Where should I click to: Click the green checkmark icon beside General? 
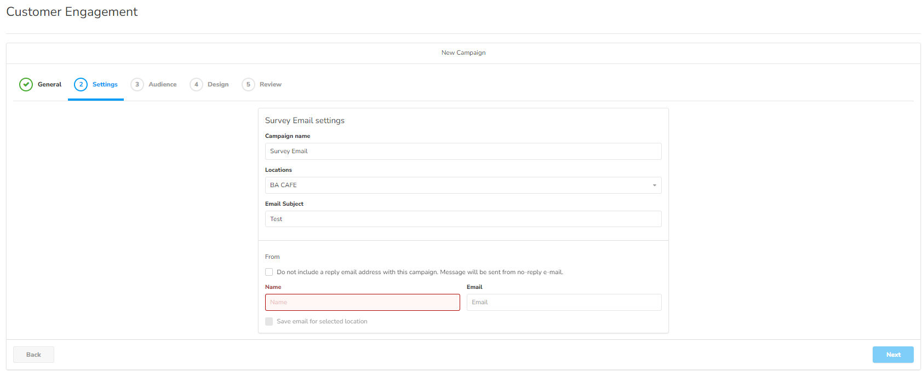(x=26, y=84)
